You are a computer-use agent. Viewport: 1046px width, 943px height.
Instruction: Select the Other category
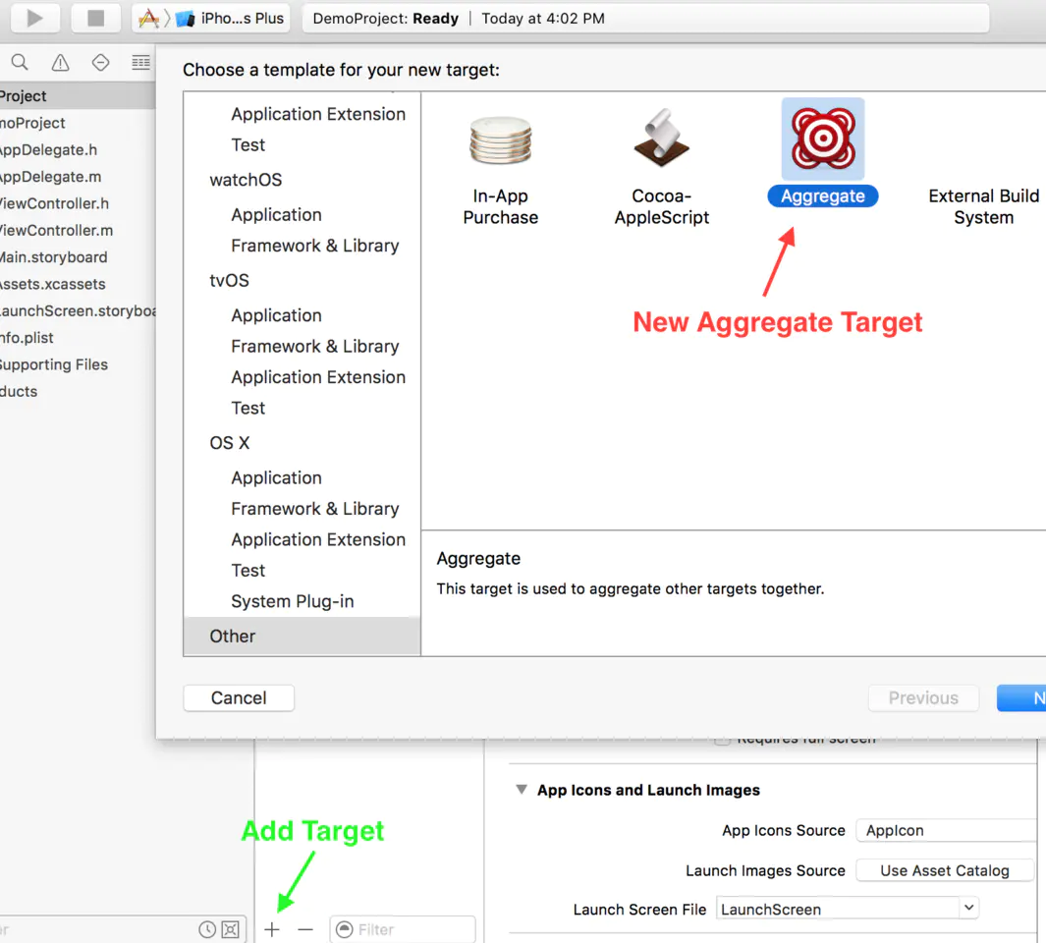302,636
